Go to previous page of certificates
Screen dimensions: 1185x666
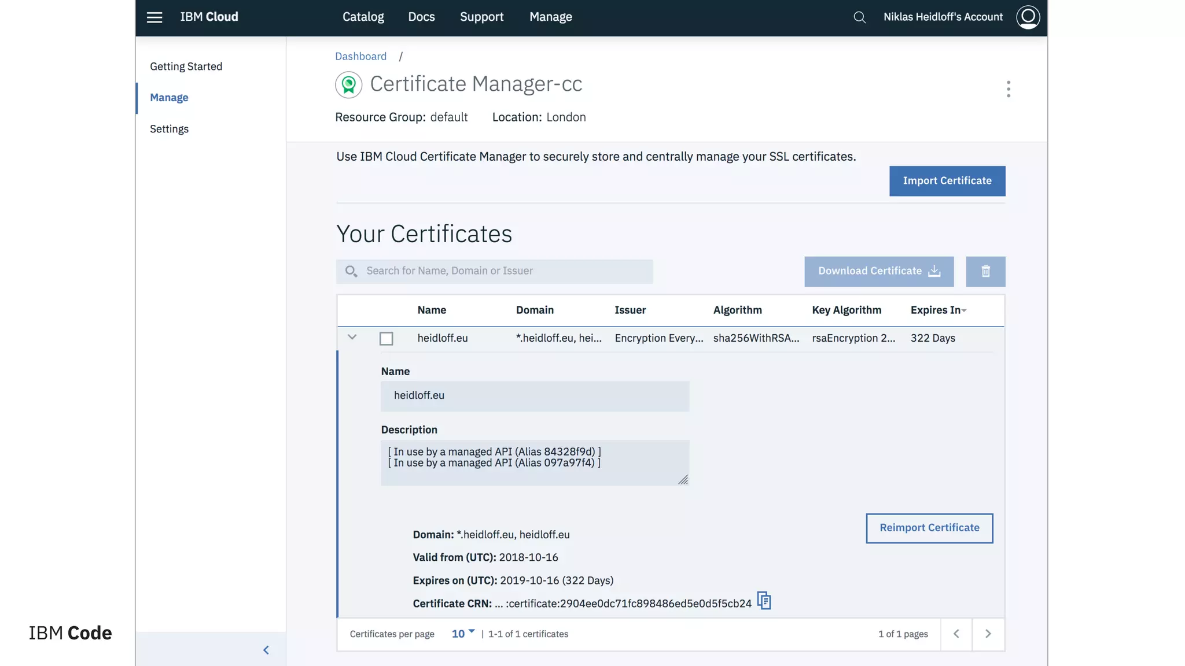(956, 634)
